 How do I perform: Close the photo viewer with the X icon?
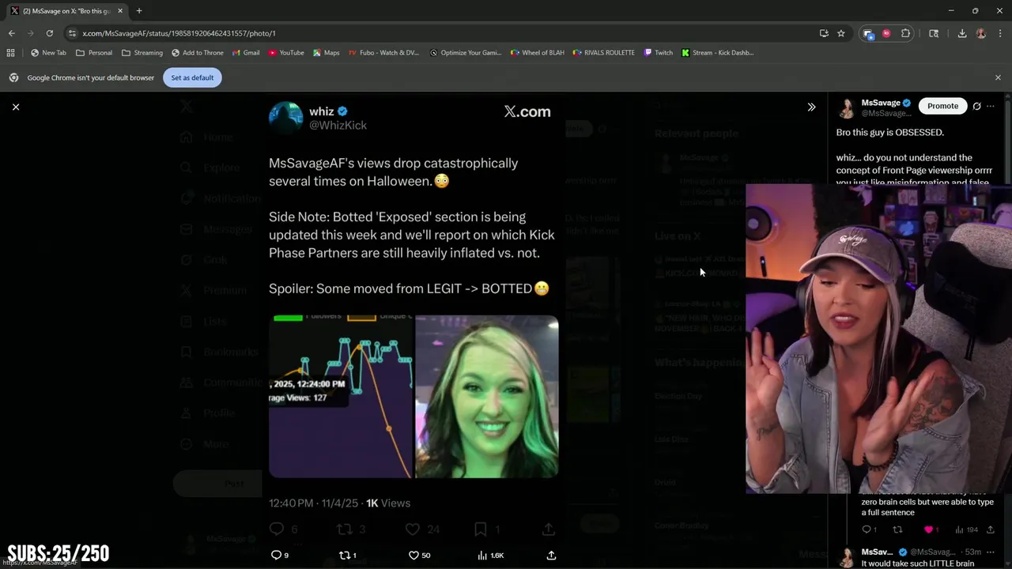coord(16,107)
